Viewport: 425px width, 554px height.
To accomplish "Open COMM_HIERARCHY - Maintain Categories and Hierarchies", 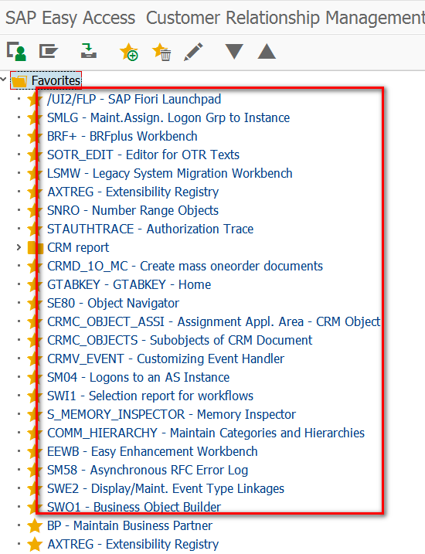I will tap(206, 433).
